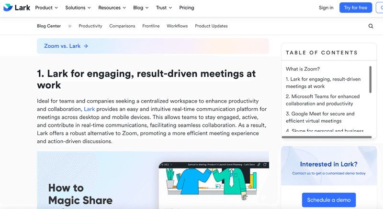Click the Schedule a demo button

click(x=329, y=200)
